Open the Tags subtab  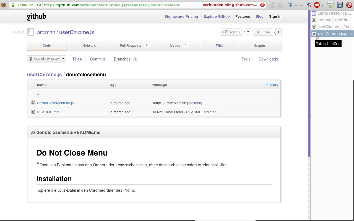point(246,59)
